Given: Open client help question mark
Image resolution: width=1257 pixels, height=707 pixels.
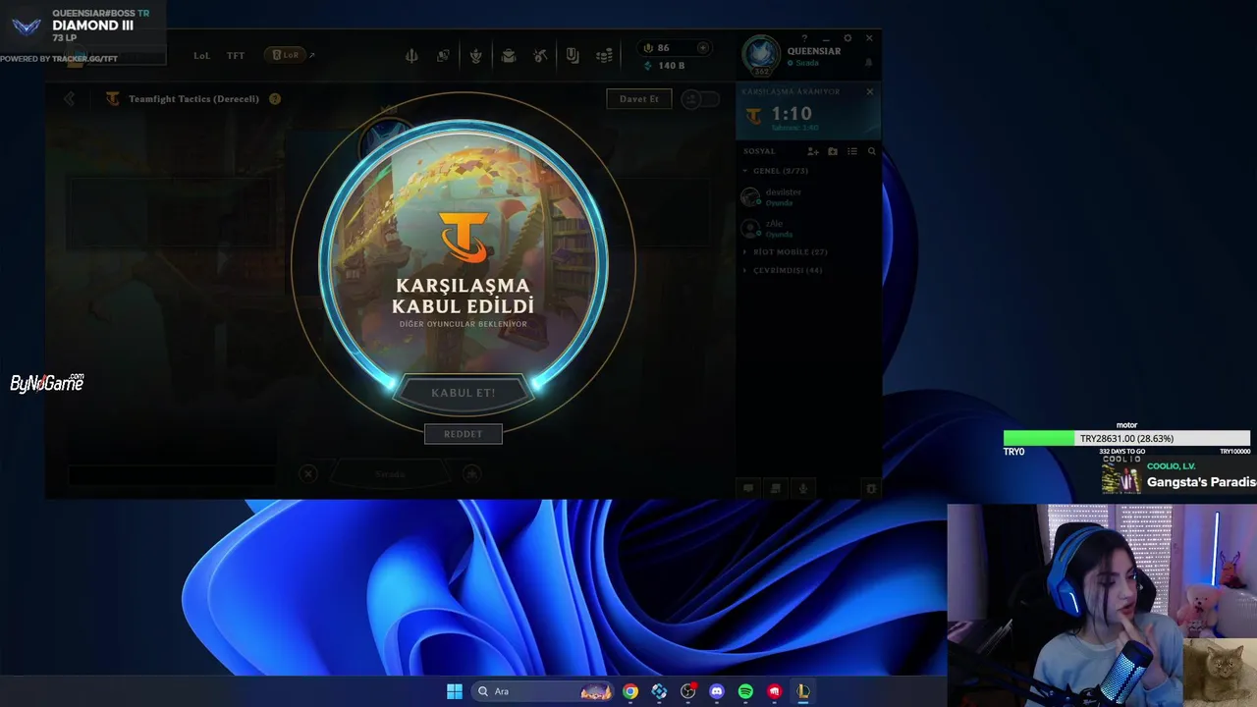Looking at the screenshot, I should pos(805,38).
